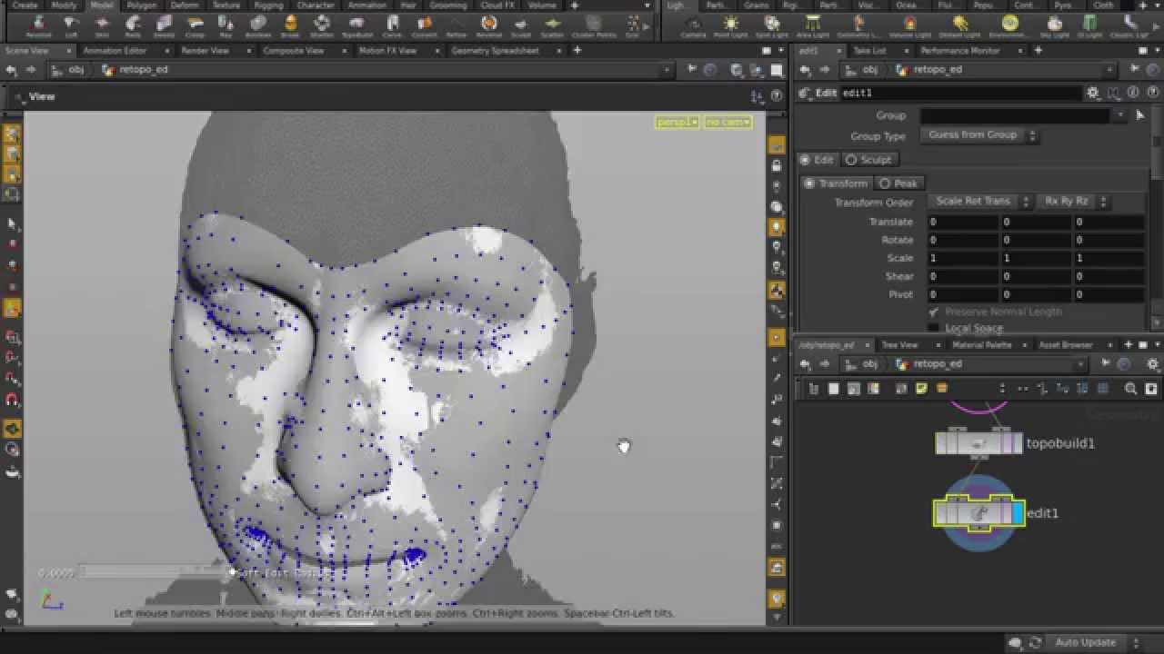The image size is (1164, 654).
Task: Click the edit1 node name field
Action: 962,93
